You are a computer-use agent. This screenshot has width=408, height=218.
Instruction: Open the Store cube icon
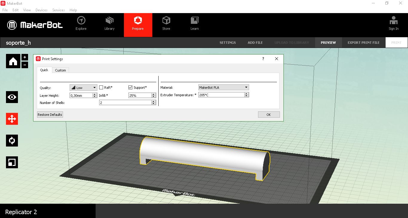click(166, 21)
